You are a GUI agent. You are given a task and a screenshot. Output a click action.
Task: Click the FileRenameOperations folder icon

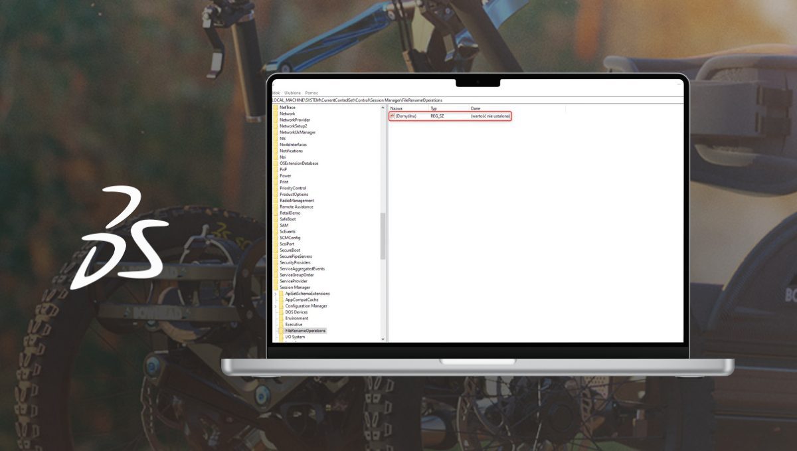coord(281,331)
